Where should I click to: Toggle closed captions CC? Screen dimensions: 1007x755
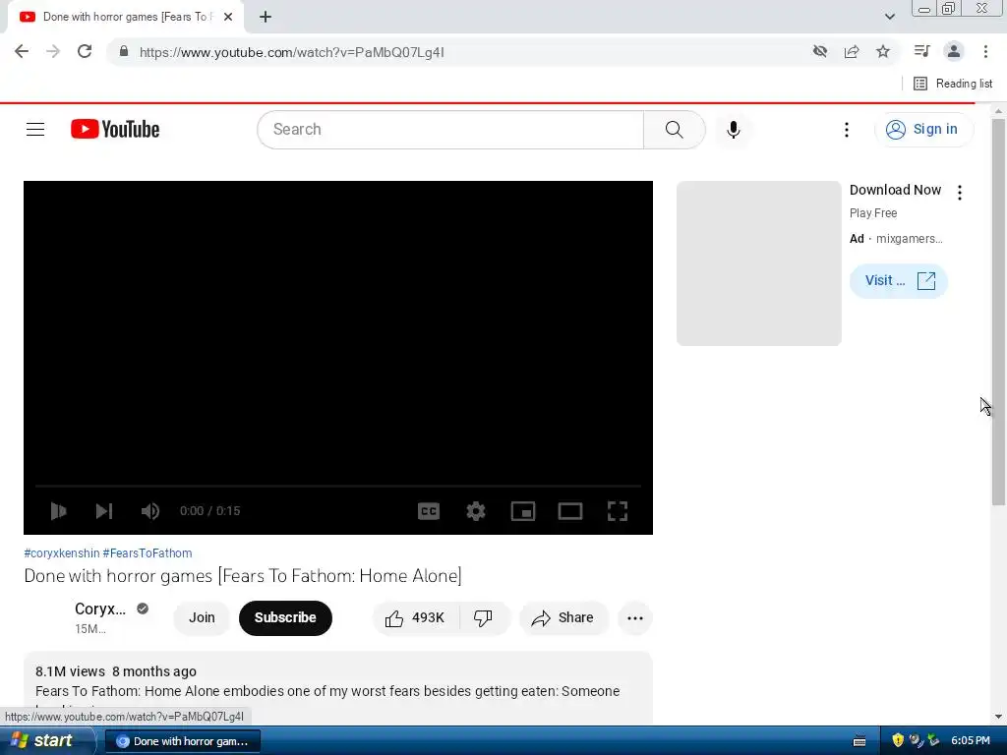pyautogui.click(x=429, y=511)
